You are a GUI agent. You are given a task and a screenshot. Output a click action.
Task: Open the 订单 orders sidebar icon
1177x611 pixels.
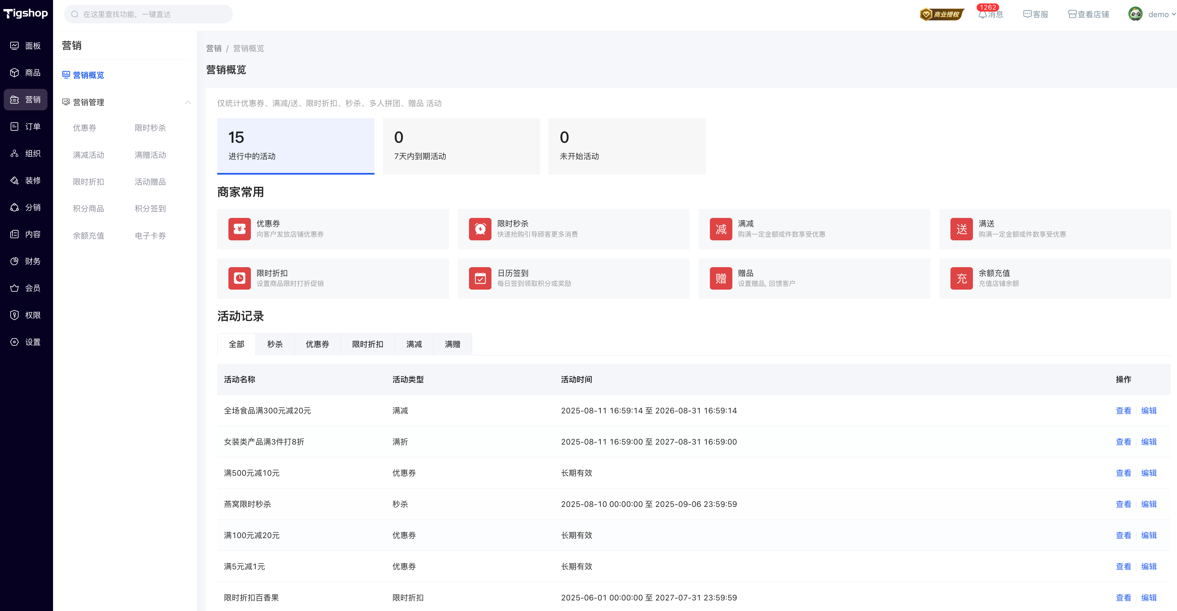[x=15, y=126]
